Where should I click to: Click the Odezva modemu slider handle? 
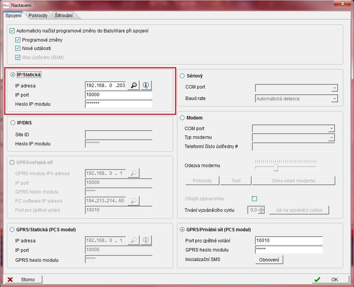click(275, 168)
